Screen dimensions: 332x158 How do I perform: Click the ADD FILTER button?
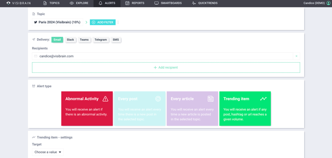click(103, 22)
